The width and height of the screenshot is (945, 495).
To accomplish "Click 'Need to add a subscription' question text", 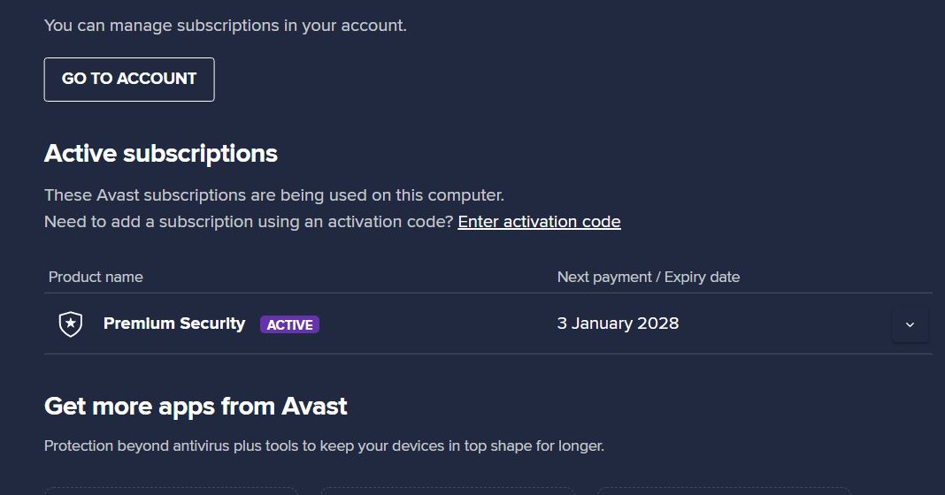I will pos(249,222).
